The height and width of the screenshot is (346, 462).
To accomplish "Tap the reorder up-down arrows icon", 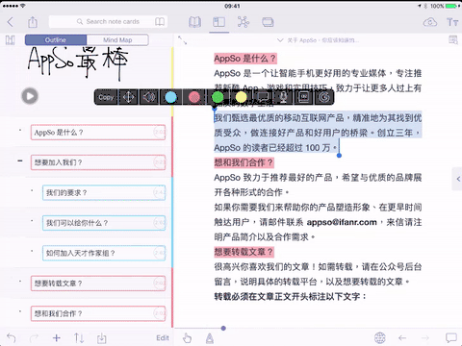I will [x=79, y=337].
